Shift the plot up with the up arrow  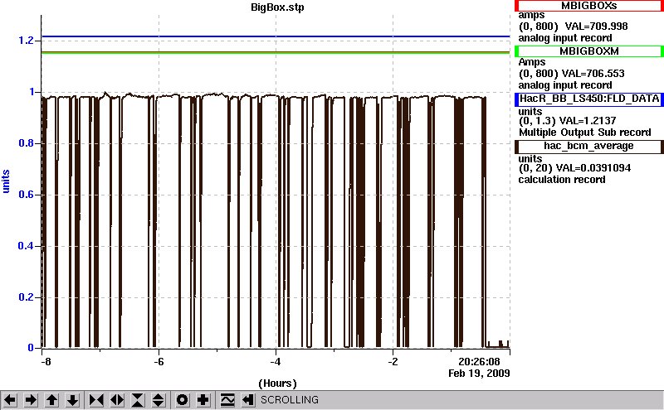click(51, 400)
